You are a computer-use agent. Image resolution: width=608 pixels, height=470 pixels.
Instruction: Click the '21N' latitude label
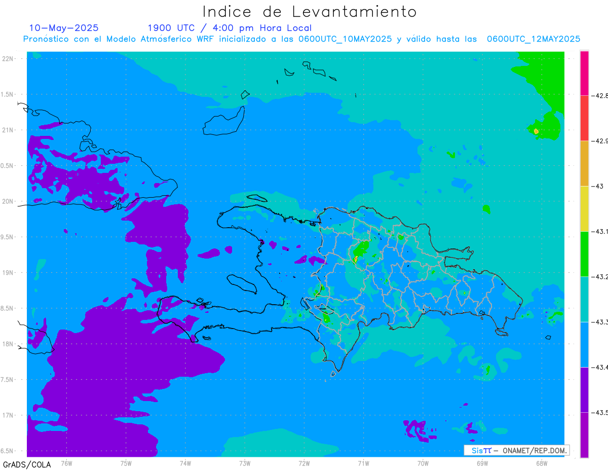[8, 130]
